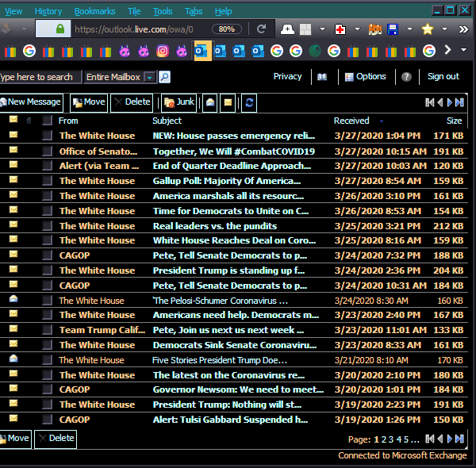Image resolution: width=476 pixels, height=468 pixels.
Task: Expand dropdown arrow next to floppy disk icon
Action: click(x=409, y=29)
